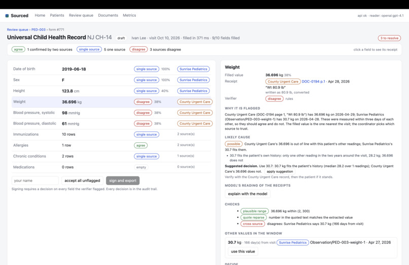409x265 pixels.
Task: Click PED-003 breadcrumb link
Action: (x=39, y=30)
